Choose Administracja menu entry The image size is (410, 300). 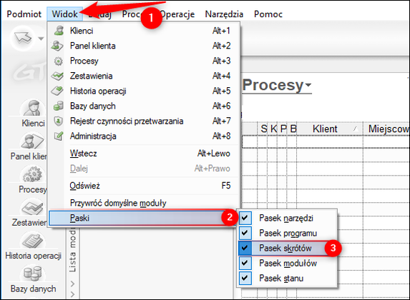[144, 136]
